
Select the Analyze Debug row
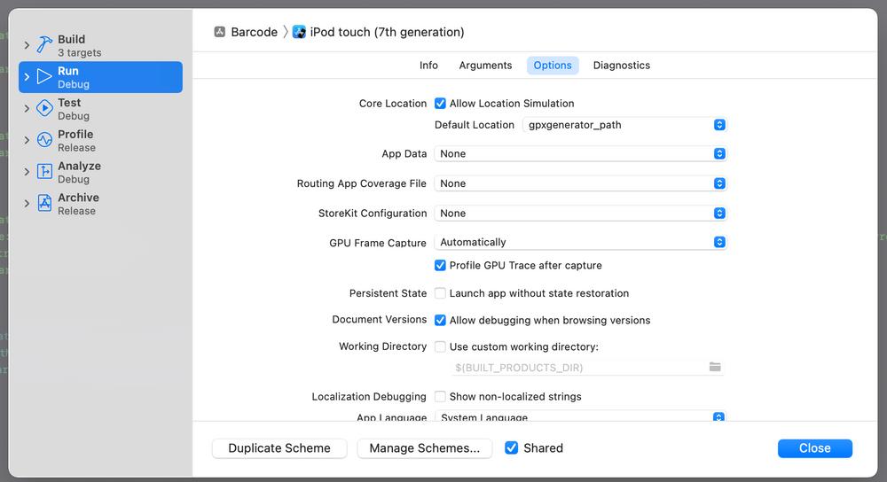[x=101, y=172]
